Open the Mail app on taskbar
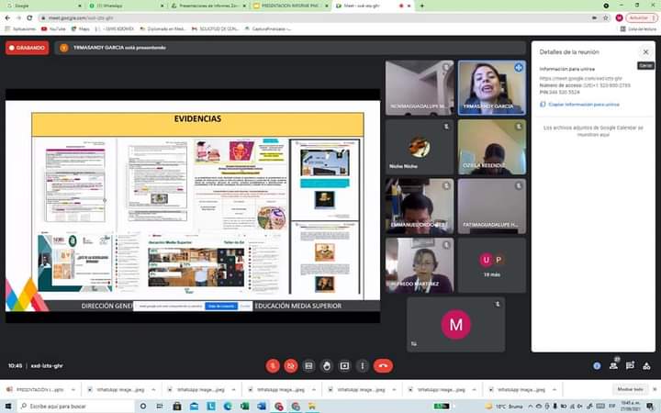The height and width of the screenshot is (413, 661). [194, 406]
